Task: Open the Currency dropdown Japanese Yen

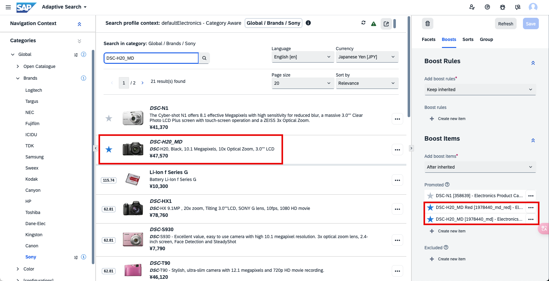Action: (x=367, y=57)
